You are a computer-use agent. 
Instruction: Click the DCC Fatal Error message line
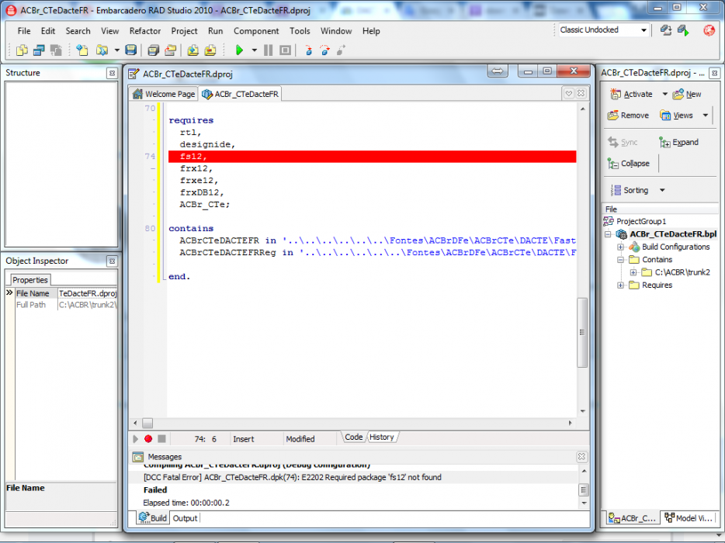[x=292, y=477]
